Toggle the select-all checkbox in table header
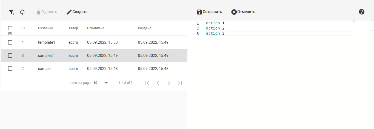Viewport: 374px width, 129px height. pyautogui.click(x=10, y=28)
